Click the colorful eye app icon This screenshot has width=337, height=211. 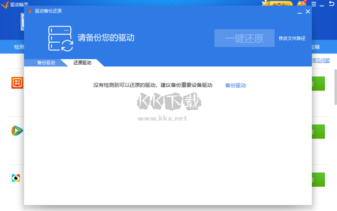(16, 178)
